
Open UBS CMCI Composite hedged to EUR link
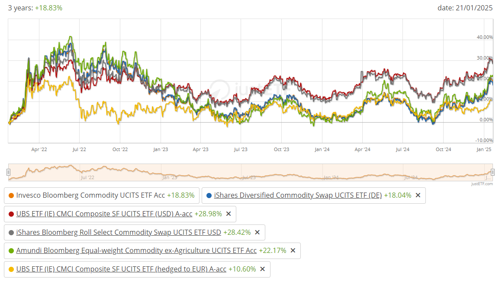coord(121,269)
